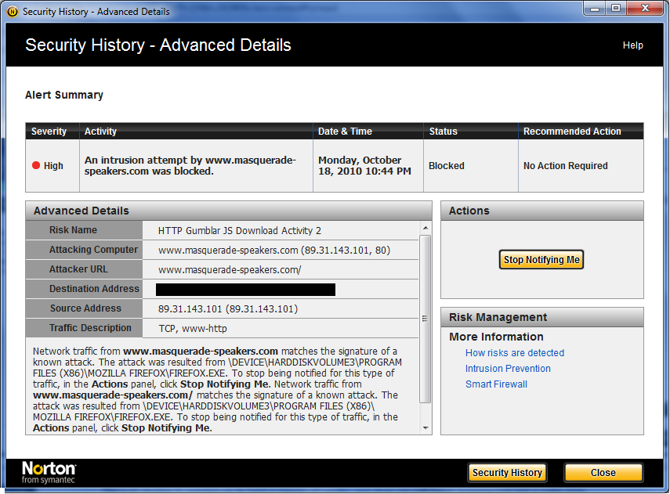Open the Help link

tap(632, 45)
